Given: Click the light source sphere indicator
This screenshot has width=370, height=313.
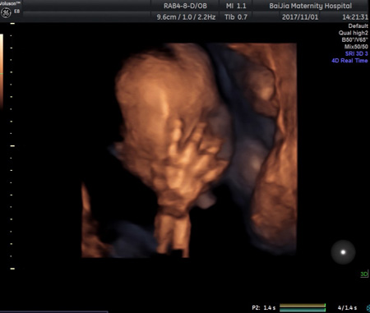Looking at the screenshot, I should (343, 252).
